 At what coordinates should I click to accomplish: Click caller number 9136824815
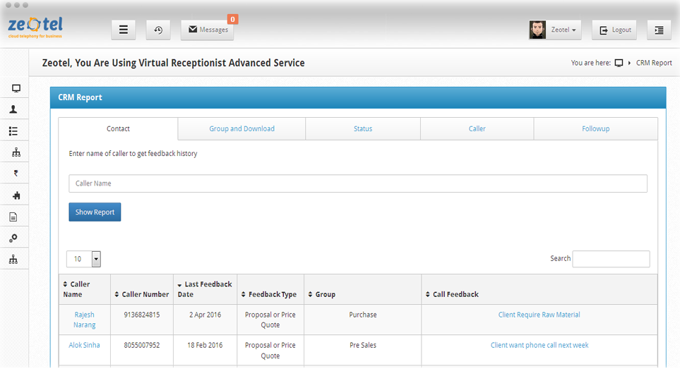(x=142, y=315)
